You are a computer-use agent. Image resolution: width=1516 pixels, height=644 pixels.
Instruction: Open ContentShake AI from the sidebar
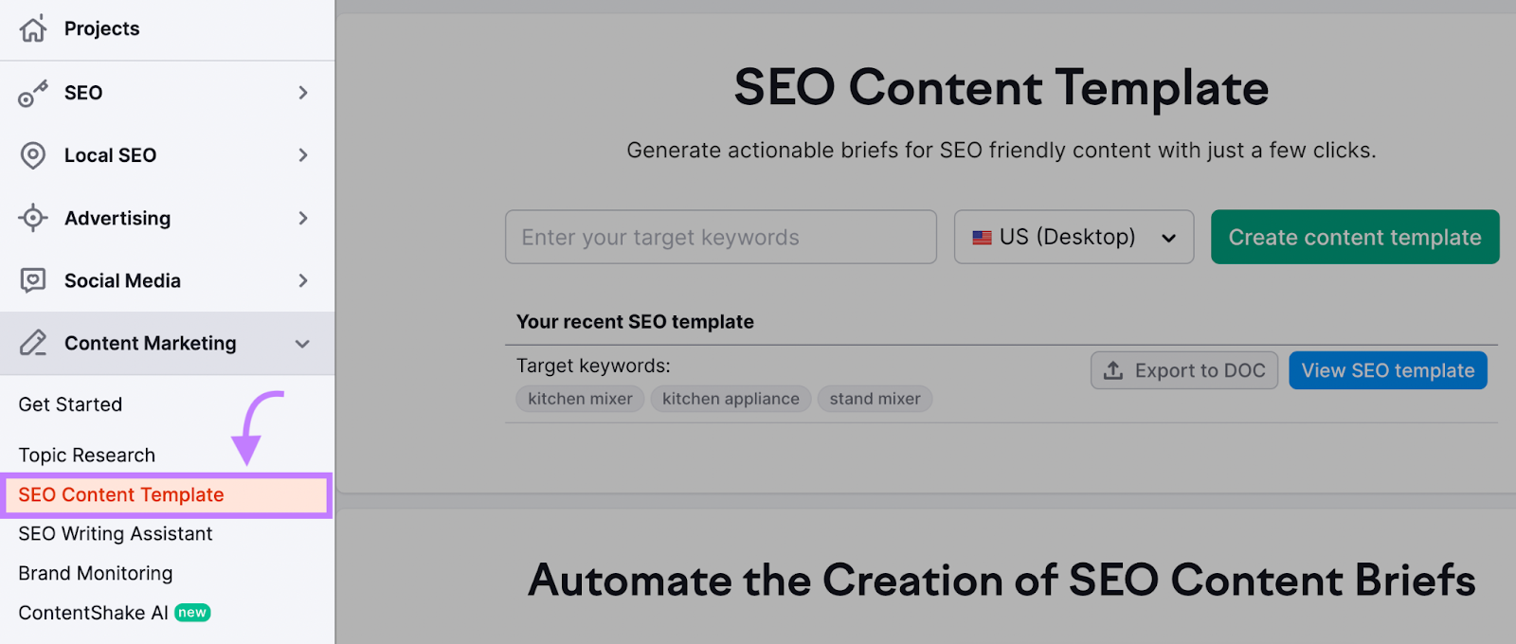tap(90, 612)
